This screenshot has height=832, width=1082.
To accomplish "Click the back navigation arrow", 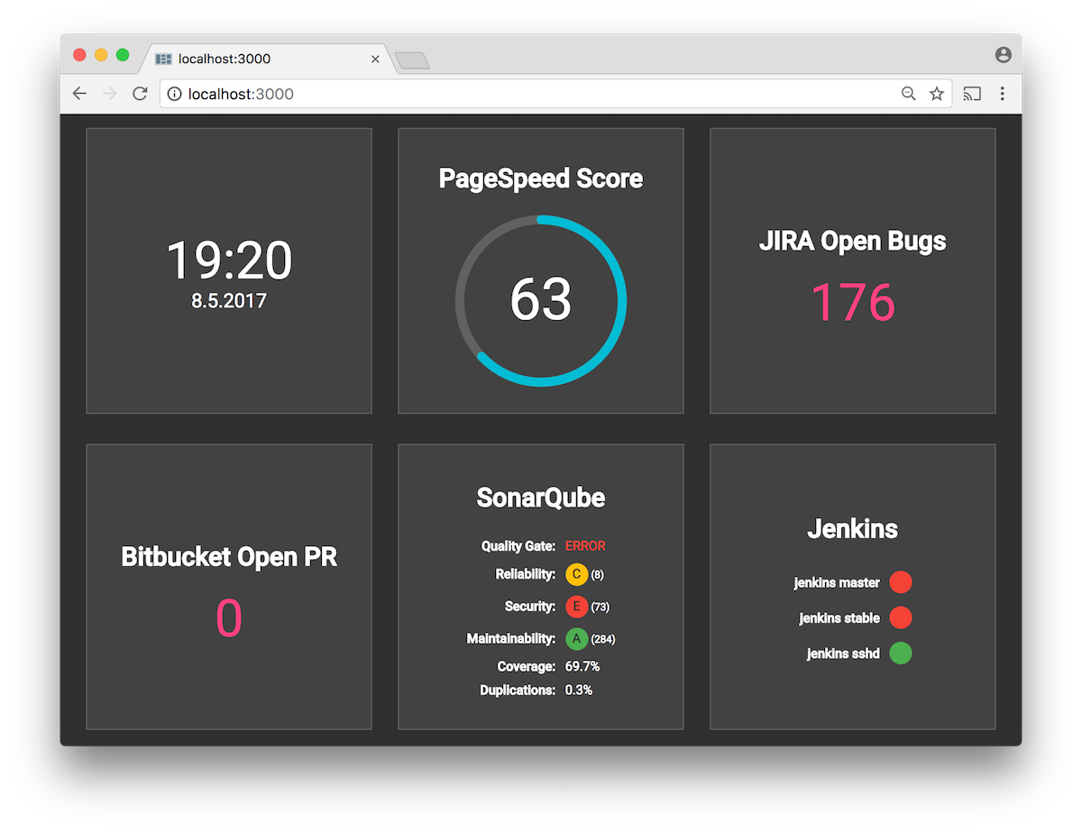I will tap(79, 93).
